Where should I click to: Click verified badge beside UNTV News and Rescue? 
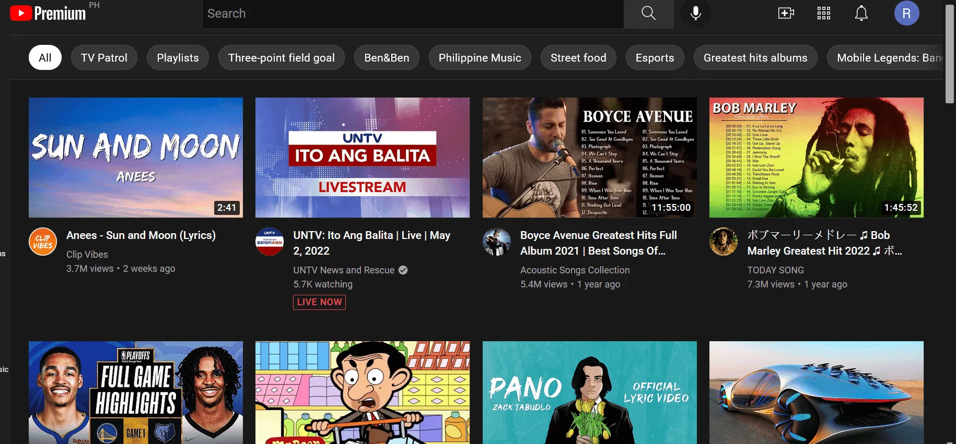point(403,270)
